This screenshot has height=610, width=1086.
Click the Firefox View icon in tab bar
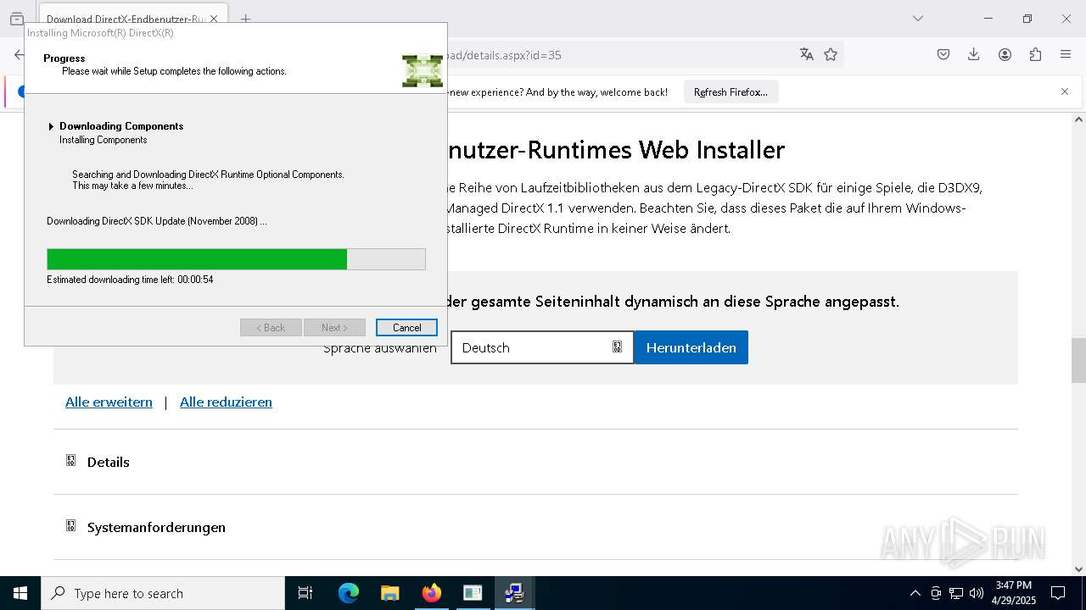click(x=17, y=19)
